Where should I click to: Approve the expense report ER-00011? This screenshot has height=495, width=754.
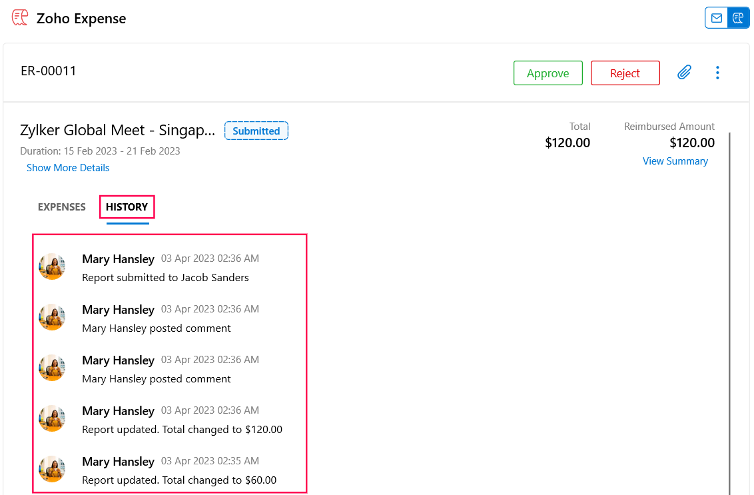pyautogui.click(x=548, y=73)
